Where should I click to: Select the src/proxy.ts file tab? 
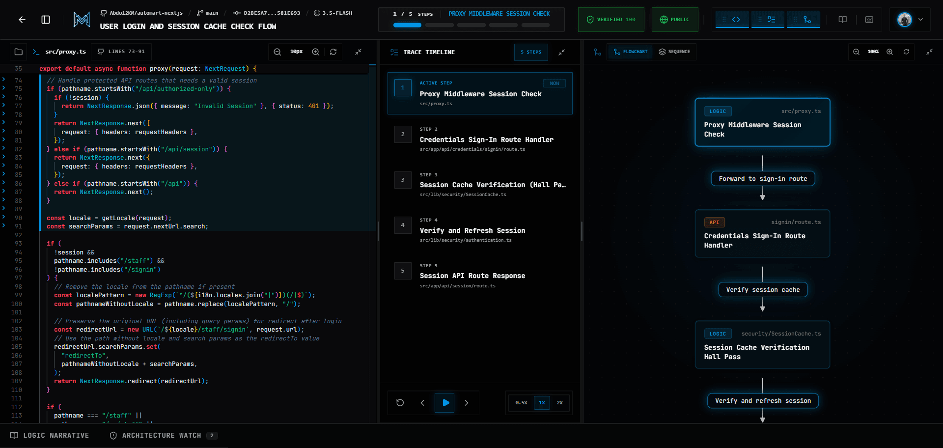(59, 52)
